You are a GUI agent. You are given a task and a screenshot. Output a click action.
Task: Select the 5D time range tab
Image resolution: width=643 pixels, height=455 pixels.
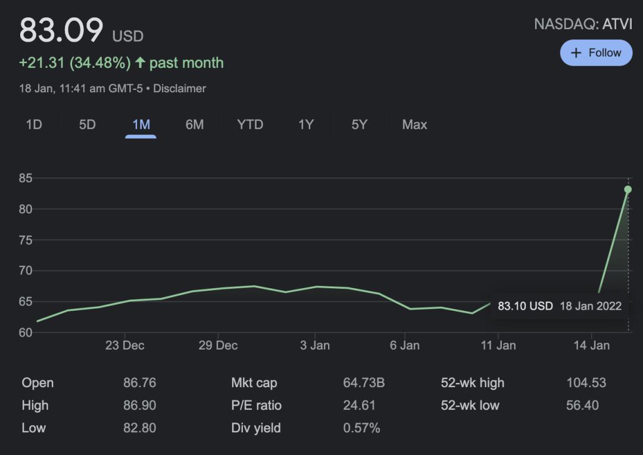tap(88, 124)
